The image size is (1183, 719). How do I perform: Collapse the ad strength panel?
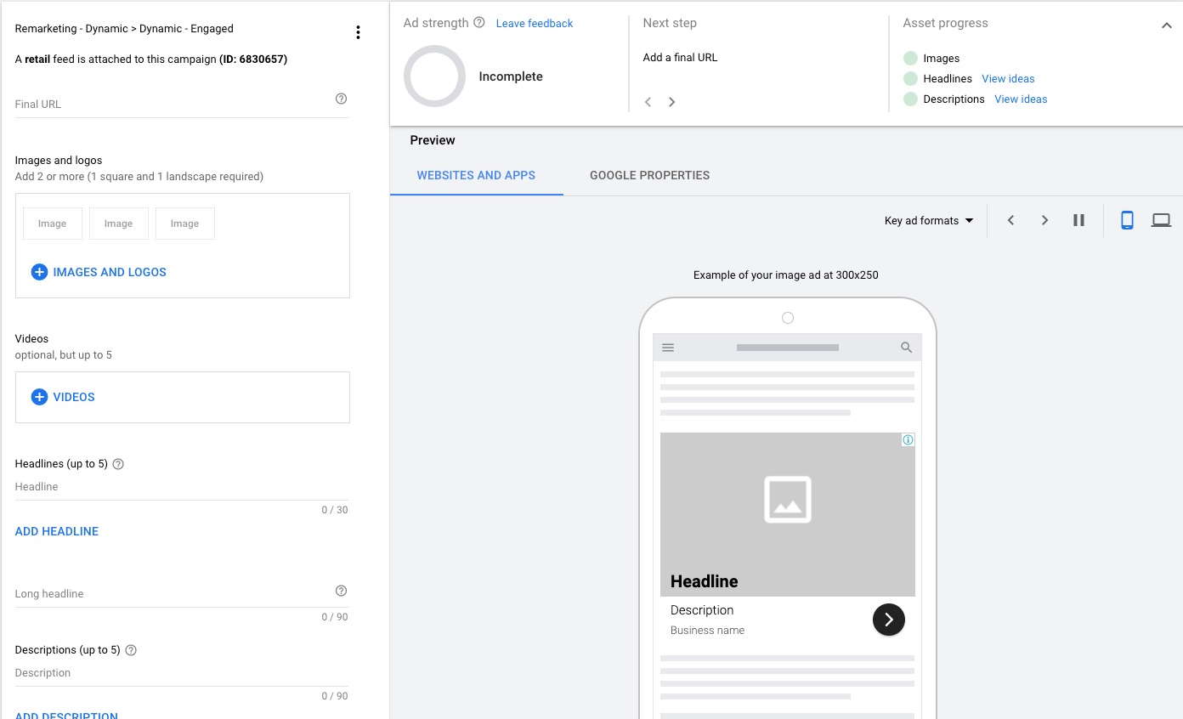[x=1166, y=25]
